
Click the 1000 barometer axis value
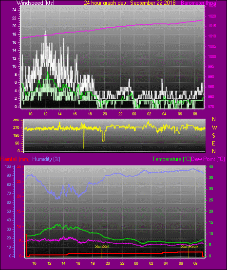[212, 56]
